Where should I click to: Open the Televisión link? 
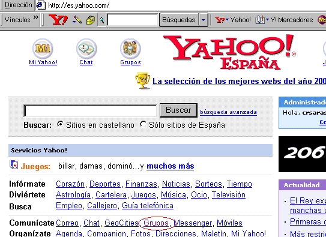pos(229,195)
